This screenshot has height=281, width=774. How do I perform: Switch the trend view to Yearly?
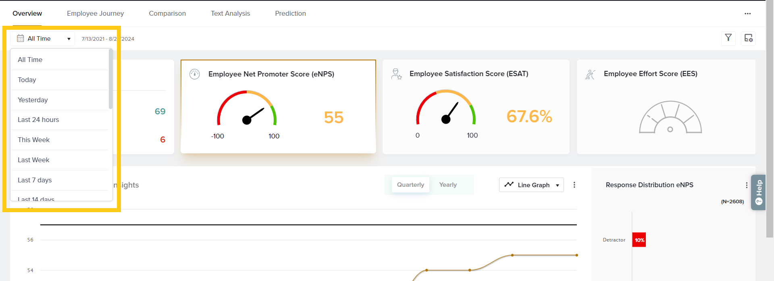(x=447, y=185)
